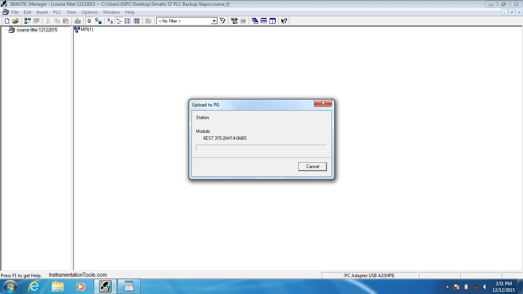
Task: Switch to List view icon
Action: (x=128, y=21)
